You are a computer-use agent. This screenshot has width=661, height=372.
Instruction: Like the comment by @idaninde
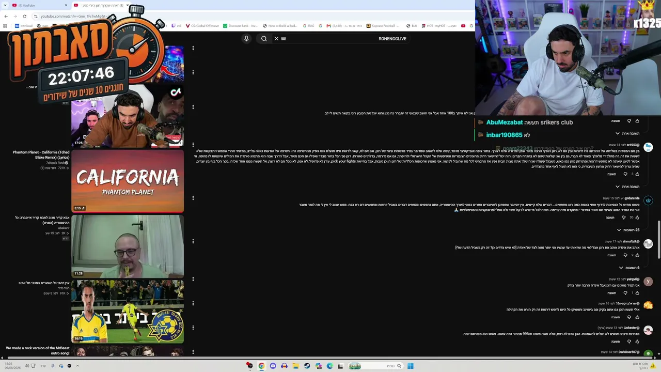click(x=637, y=218)
